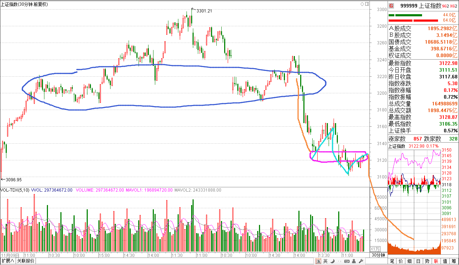Click the red G badge beside 999999
Image resolution: width=459 pixels, height=265 pixels.
pyautogui.click(x=391, y=6)
